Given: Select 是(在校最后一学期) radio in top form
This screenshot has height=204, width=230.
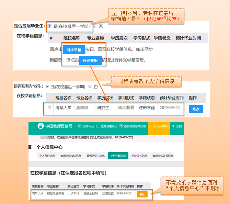Looking at the screenshot, I should coord(50,26).
